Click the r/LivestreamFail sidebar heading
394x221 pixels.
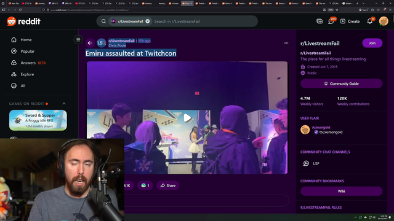pyautogui.click(x=320, y=44)
